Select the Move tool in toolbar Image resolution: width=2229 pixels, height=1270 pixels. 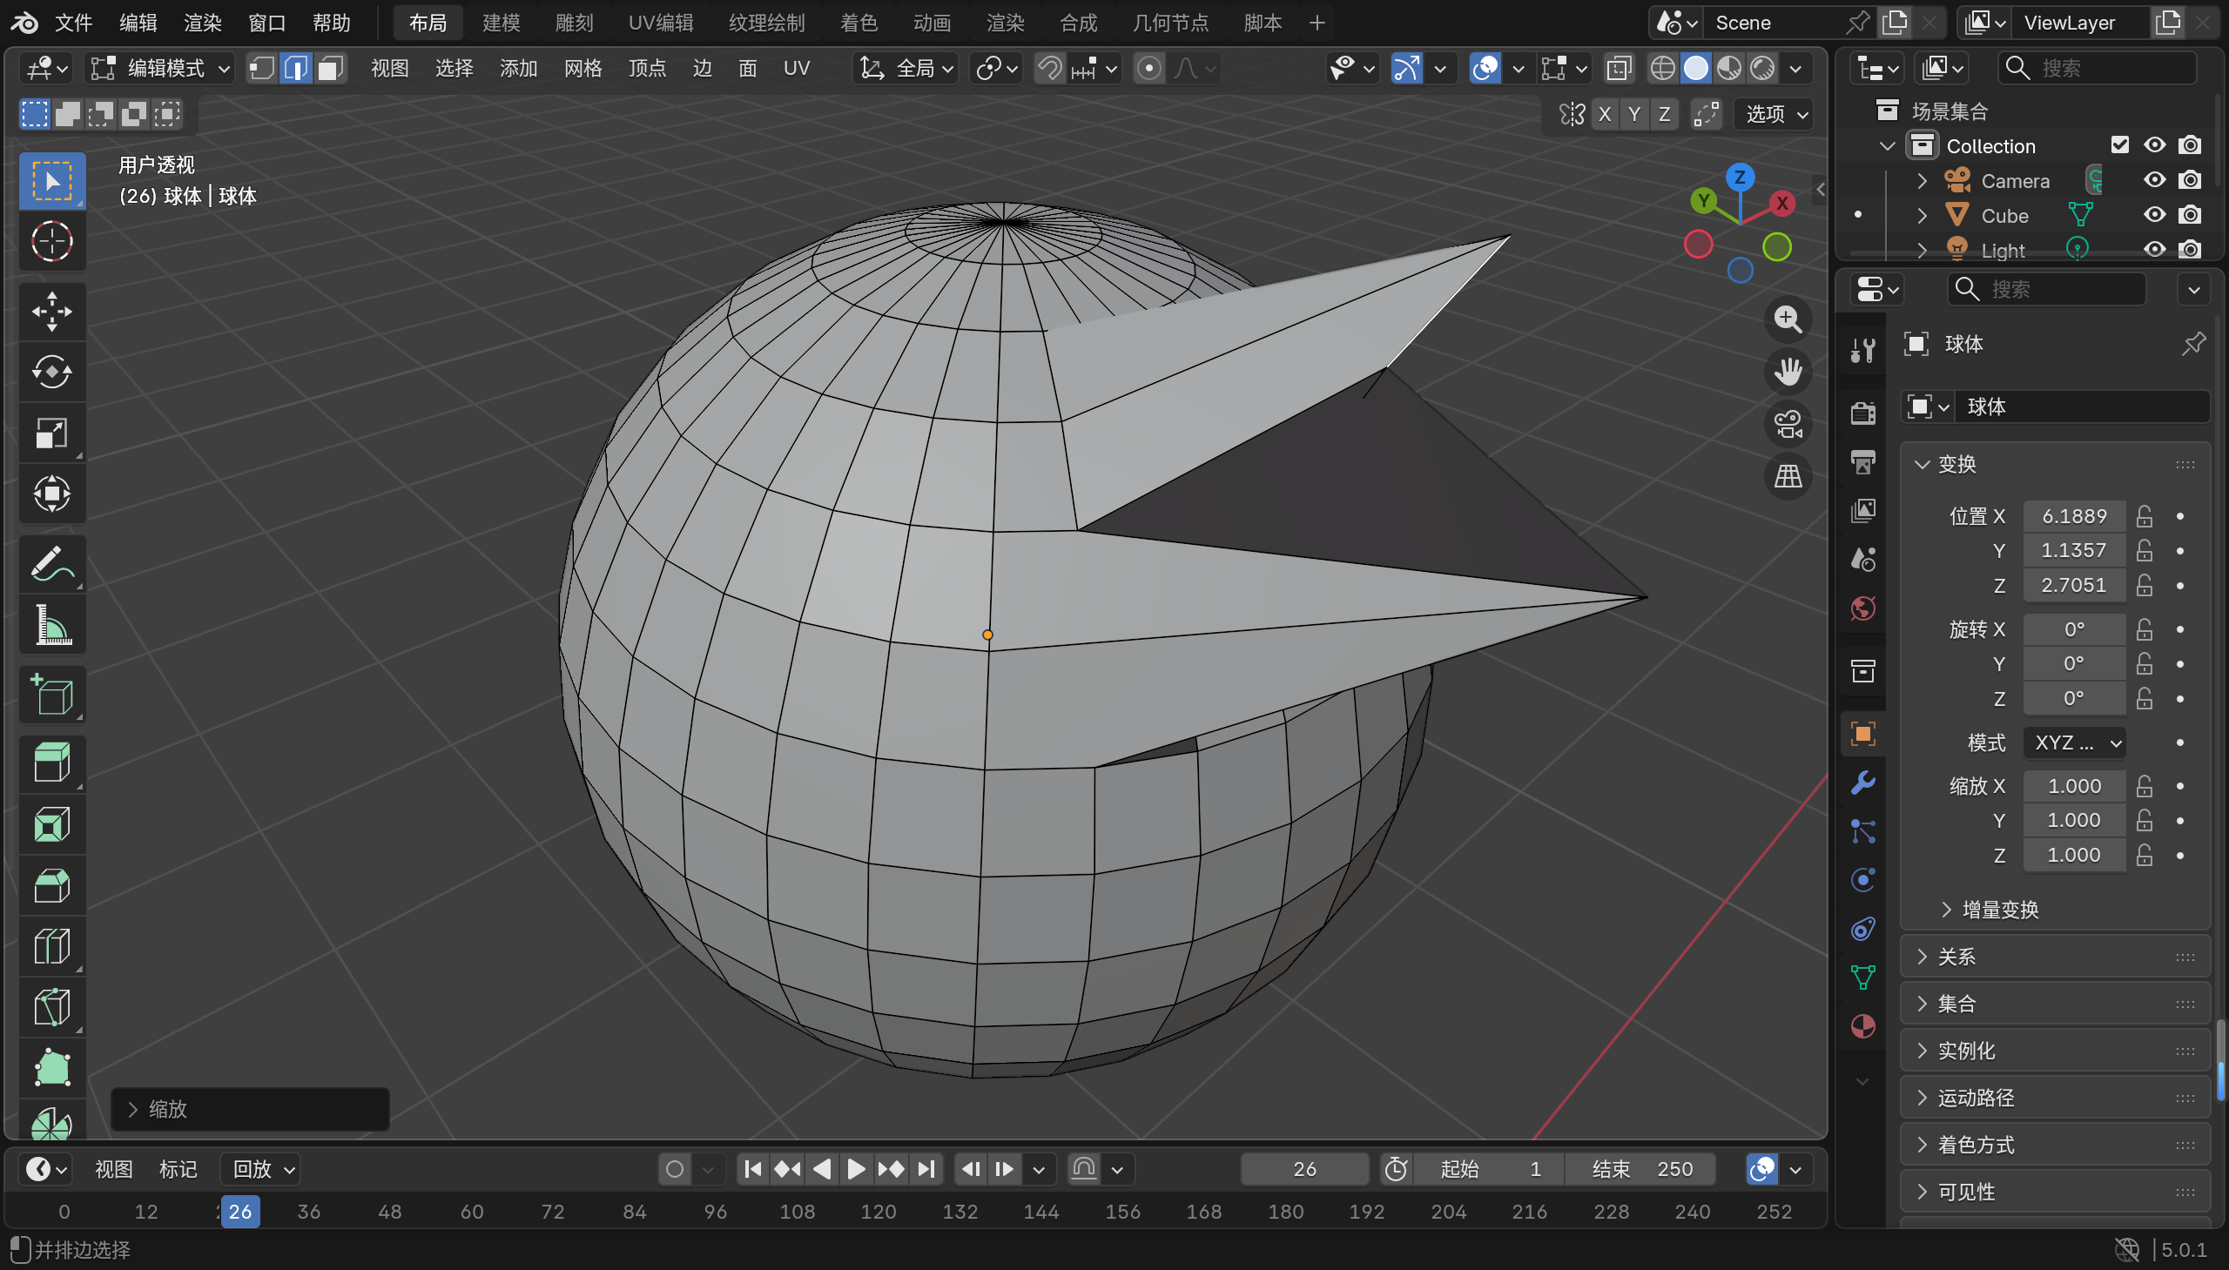pos(51,312)
